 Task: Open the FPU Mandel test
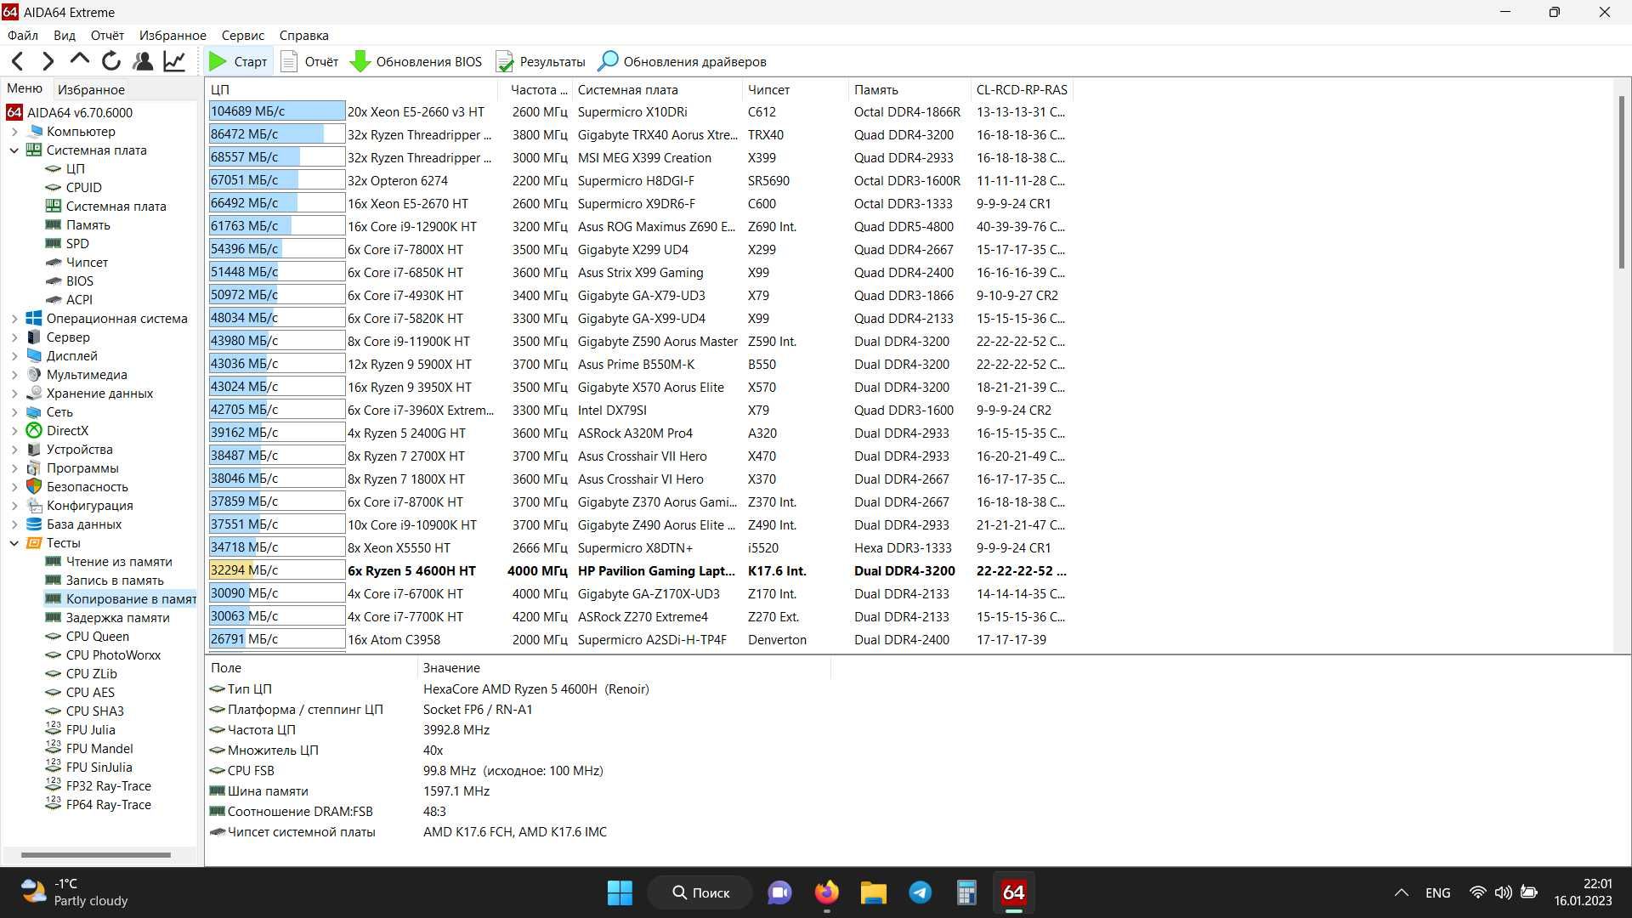(x=89, y=749)
